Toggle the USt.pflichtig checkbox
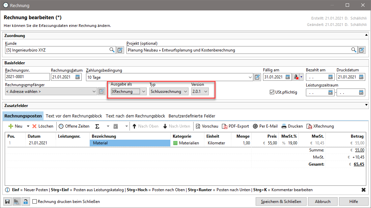The width and height of the screenshot is (371, 208). coord(272,92)
